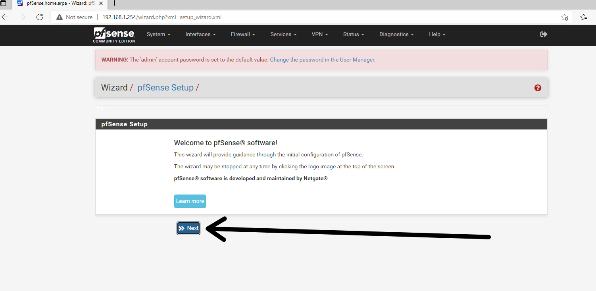Screen dimensions: 596x291
Task: Open a new browser tab
Action: (114, 3)
